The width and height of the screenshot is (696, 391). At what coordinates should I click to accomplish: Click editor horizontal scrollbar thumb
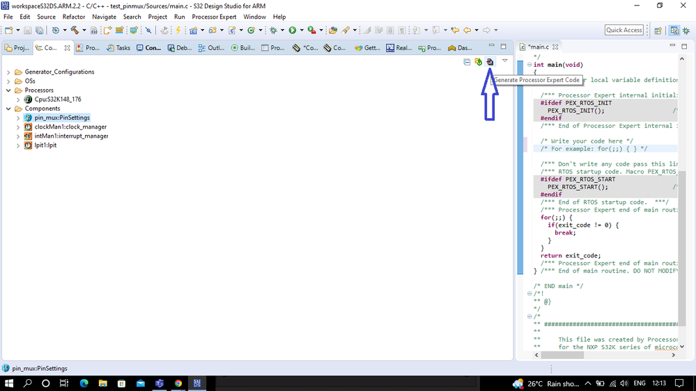point(562,355)
